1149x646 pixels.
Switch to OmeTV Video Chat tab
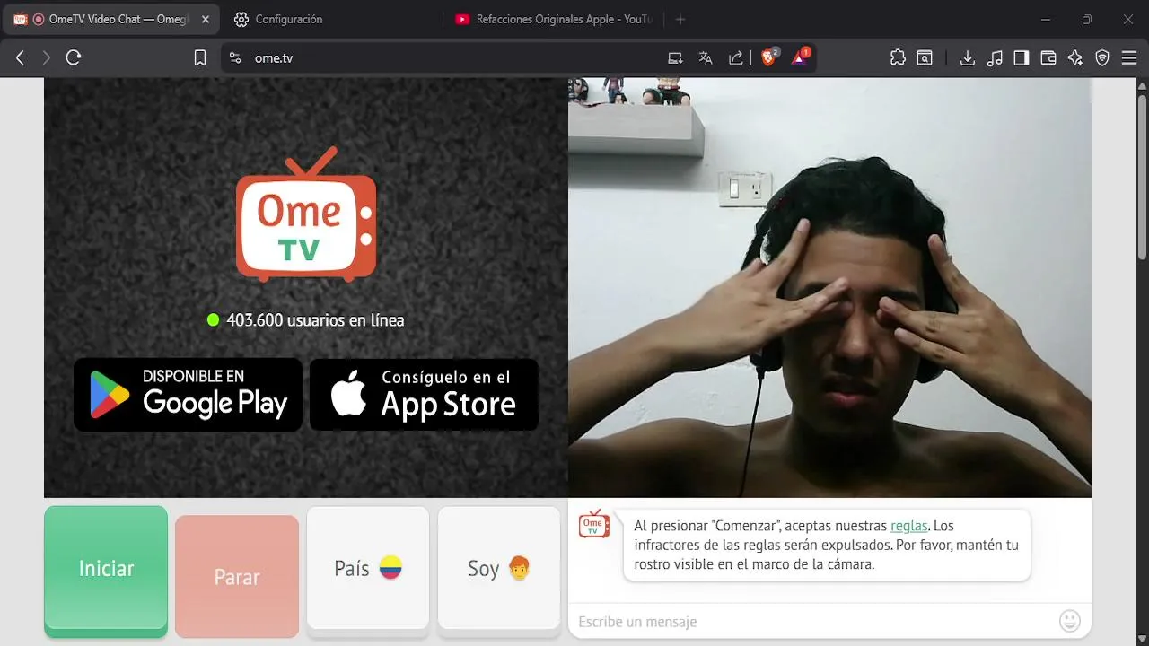click(x=110, y=19)
